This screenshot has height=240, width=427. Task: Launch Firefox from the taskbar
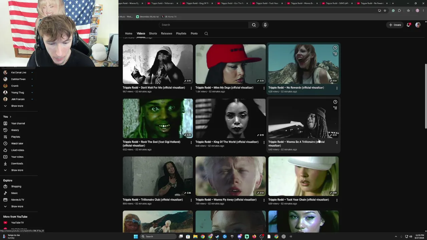click(254, 237)
